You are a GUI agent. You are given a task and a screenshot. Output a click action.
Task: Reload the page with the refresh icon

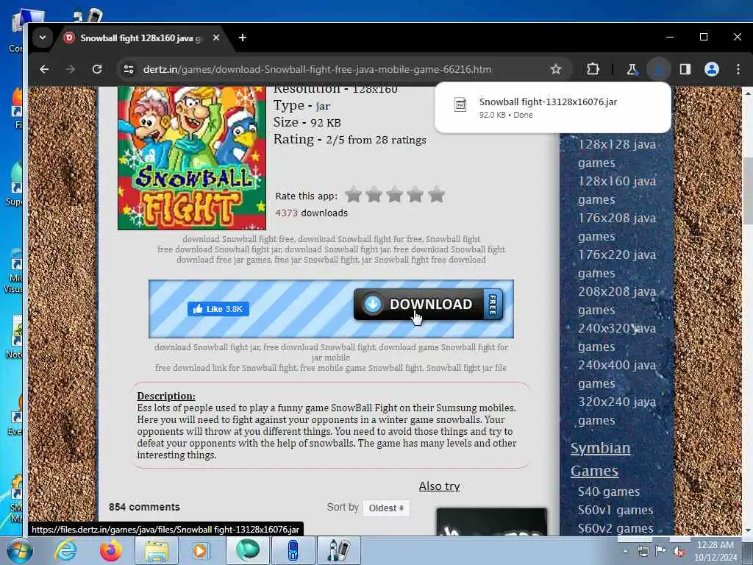click(97, 69)
